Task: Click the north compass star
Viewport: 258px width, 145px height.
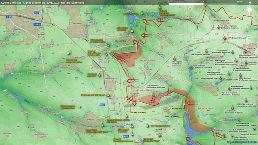Action: tap(250, 10)
